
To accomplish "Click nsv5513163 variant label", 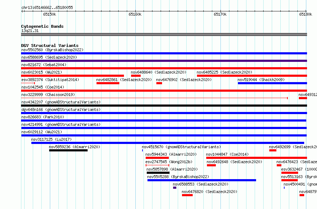I will 299,177.
